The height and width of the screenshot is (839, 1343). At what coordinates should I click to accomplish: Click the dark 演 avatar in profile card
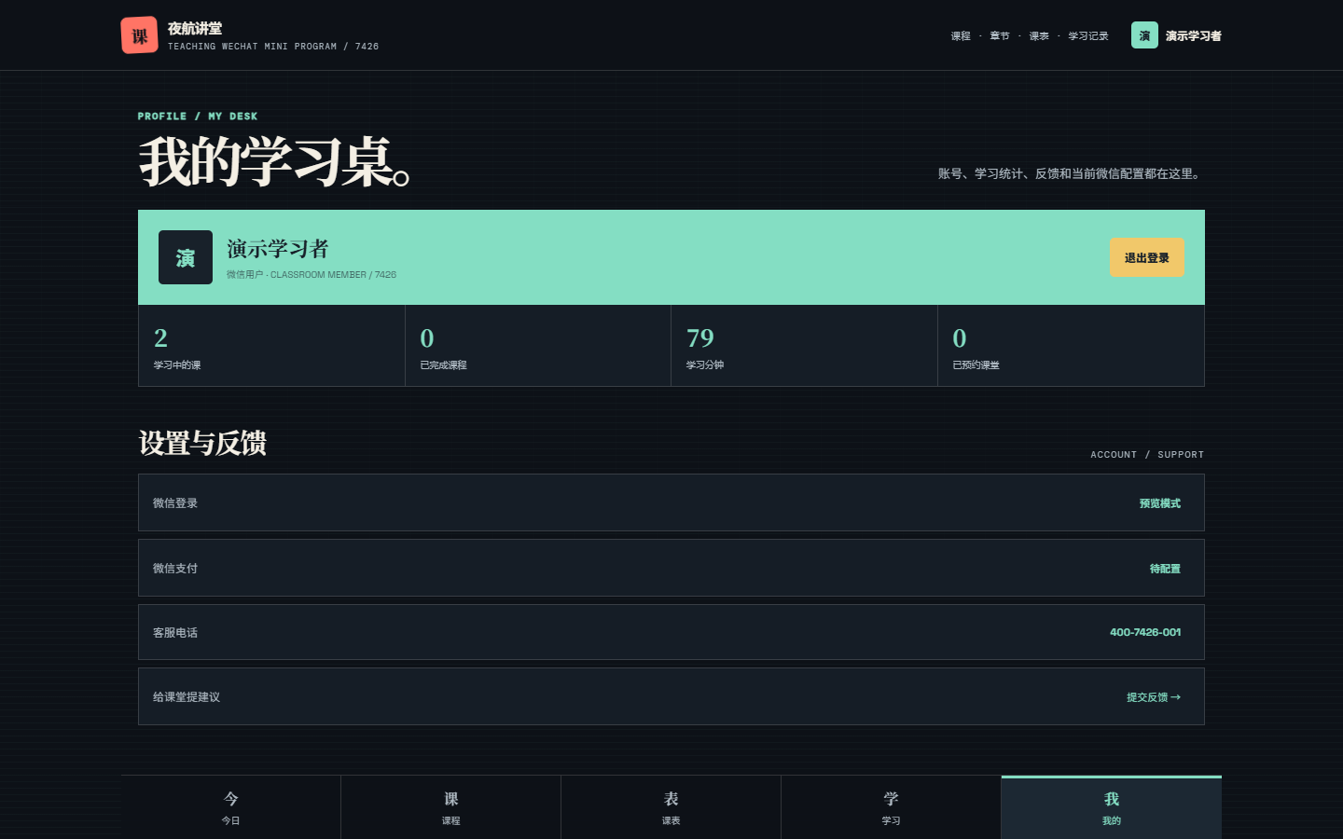click(x=186, y=257)
